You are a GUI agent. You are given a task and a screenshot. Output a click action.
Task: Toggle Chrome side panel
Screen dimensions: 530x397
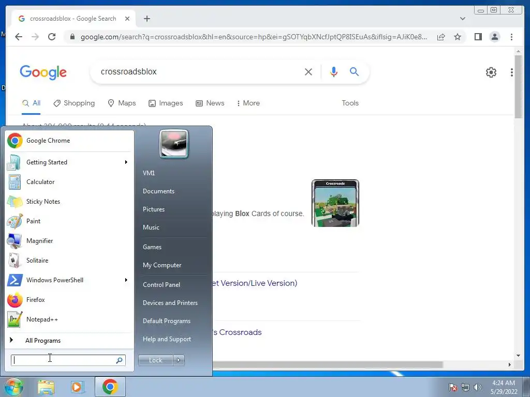pyautogui.click(x=478, y=37)
